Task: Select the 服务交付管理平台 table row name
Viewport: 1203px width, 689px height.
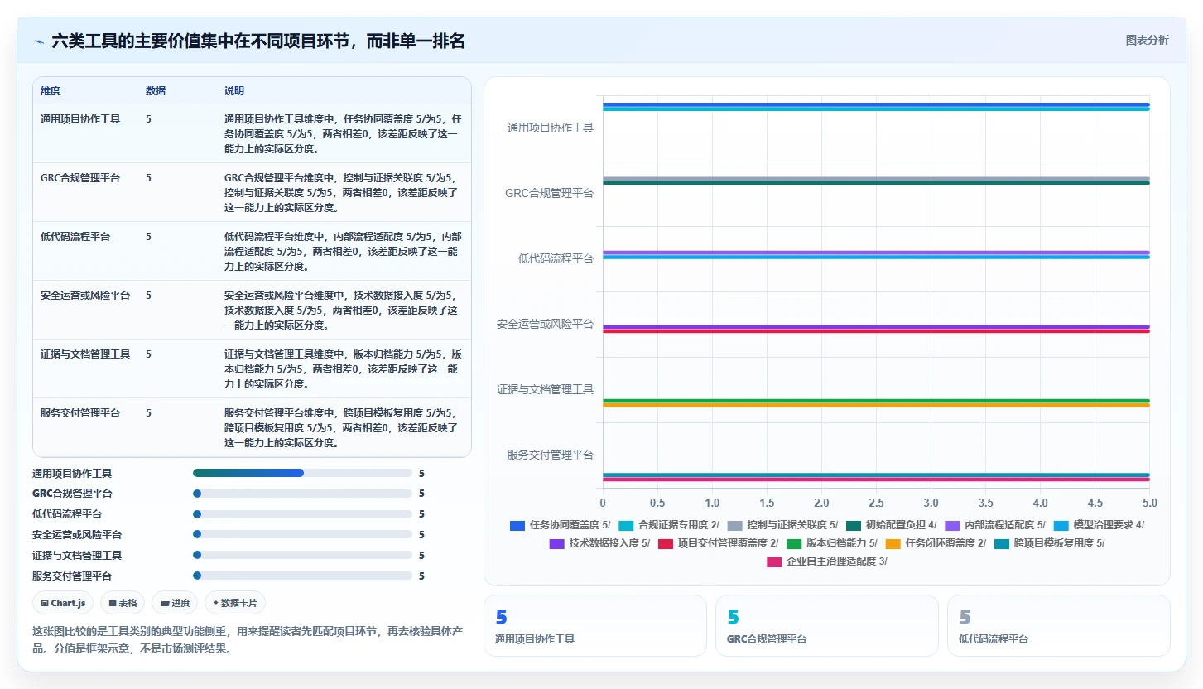Action: [80, 413]
